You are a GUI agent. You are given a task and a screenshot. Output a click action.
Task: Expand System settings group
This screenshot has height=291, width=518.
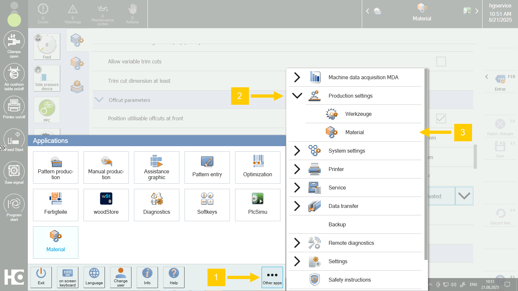[297, 151]
